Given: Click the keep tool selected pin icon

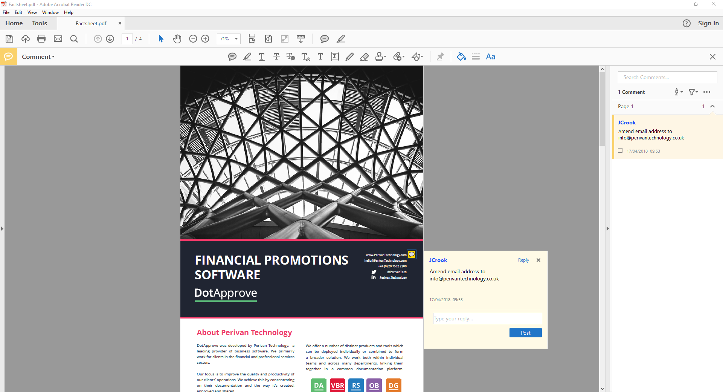Looking at the screenshot, I should [x=440, y=57].
